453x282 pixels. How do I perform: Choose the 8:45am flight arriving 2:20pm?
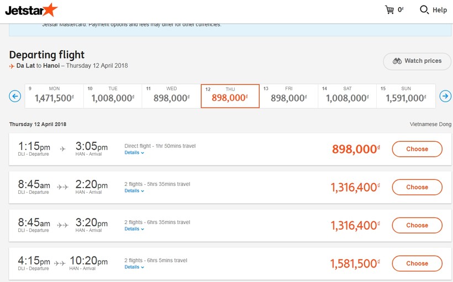click(417, 187)
